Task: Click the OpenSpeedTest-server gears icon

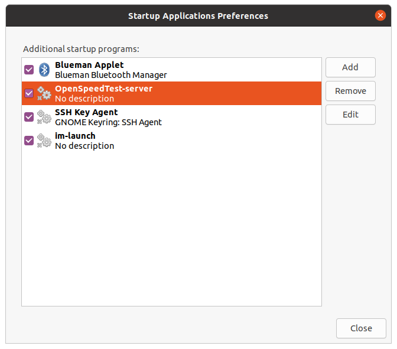Action: click(x=44, y=93)
